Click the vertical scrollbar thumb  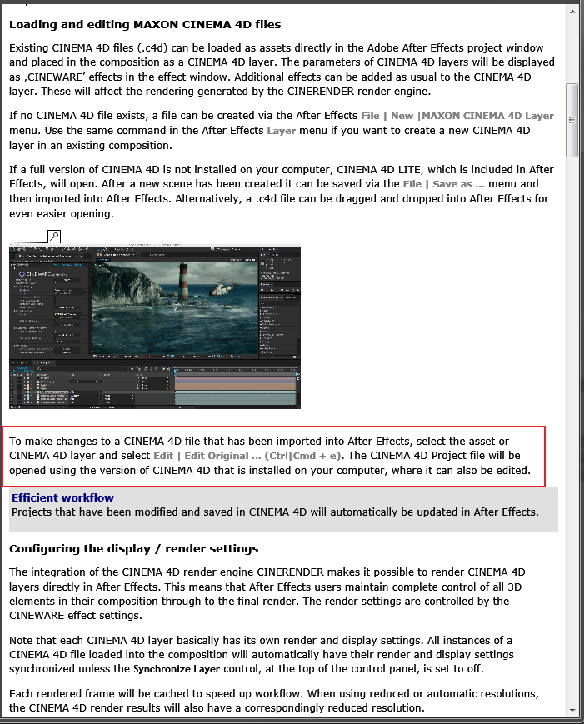572,120
